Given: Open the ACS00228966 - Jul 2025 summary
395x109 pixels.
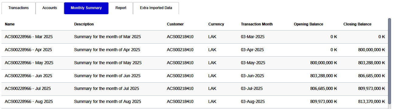Looking at the screenshot, I should (x=194, y=89).
